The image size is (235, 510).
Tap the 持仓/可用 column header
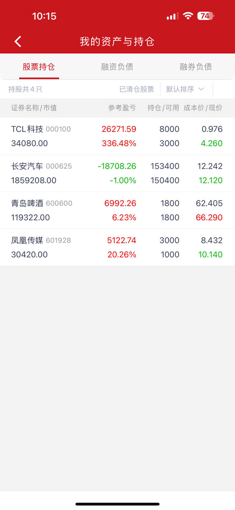(x=163, y=108)
